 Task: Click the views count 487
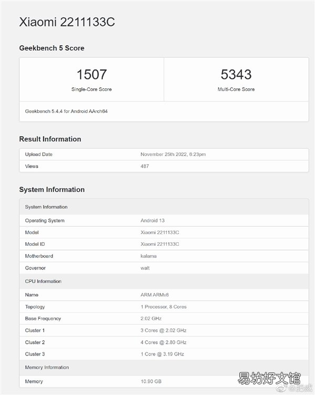(x=144, y=167)
